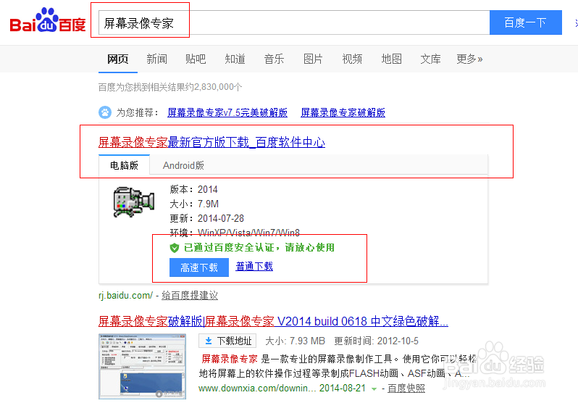Switch to the 图片 tab
Viewport: 578px width, 403px height.
coord(313,59)
